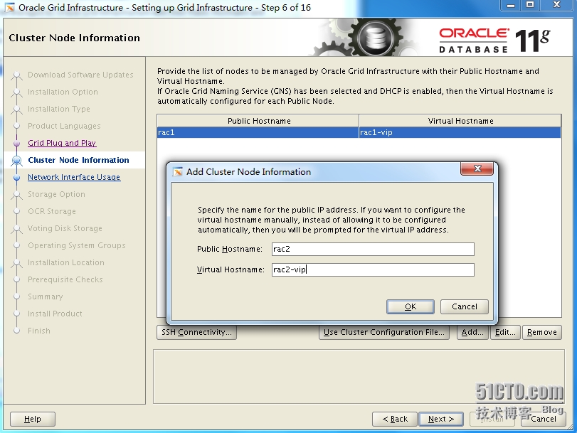Go back with the < Back button
The image size is (577, 433).
395,419
